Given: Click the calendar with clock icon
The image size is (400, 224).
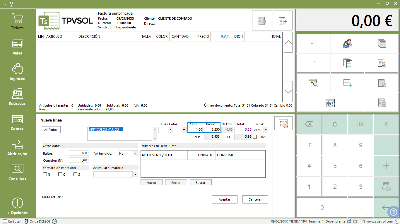Looking at the screenshot, I should [330, 102].
